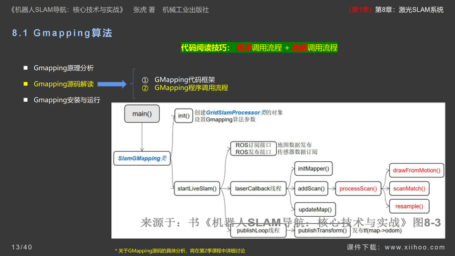The image size is (455, 256).
Task: Click the yellow GMapping源码 footnote
Action: [180, 251]
